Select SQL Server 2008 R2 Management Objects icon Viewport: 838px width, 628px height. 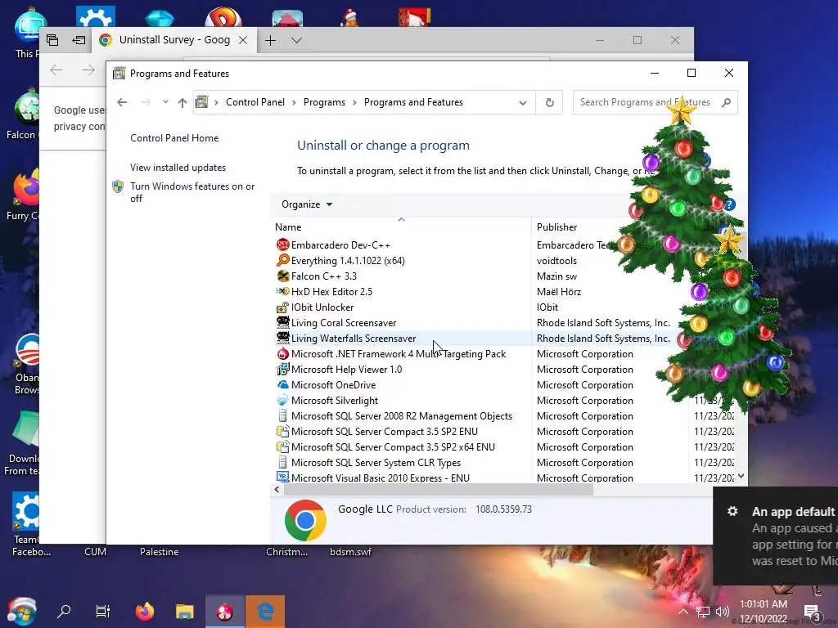click(282, 415)
